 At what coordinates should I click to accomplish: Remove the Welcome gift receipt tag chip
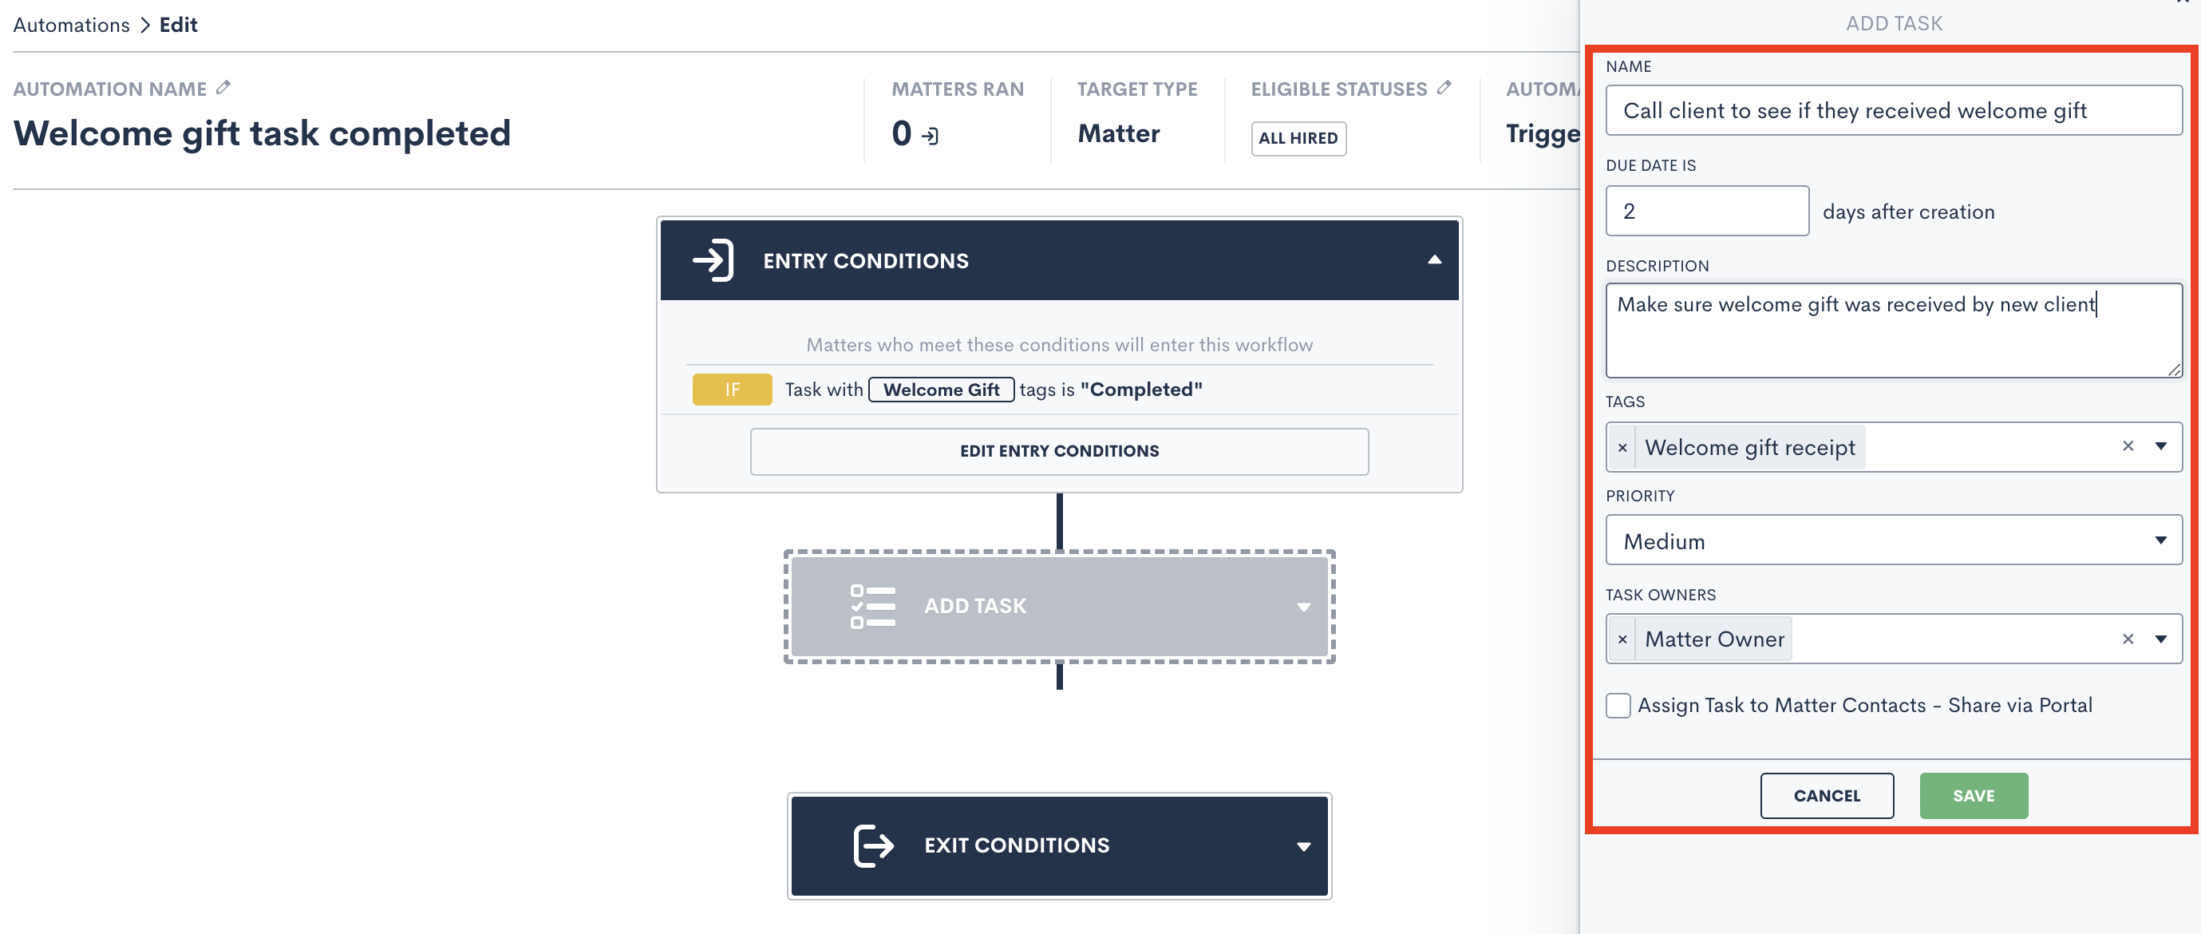point(1622,448)
